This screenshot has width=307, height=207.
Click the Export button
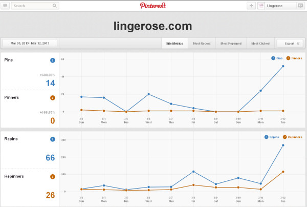(x=290, y=44)
